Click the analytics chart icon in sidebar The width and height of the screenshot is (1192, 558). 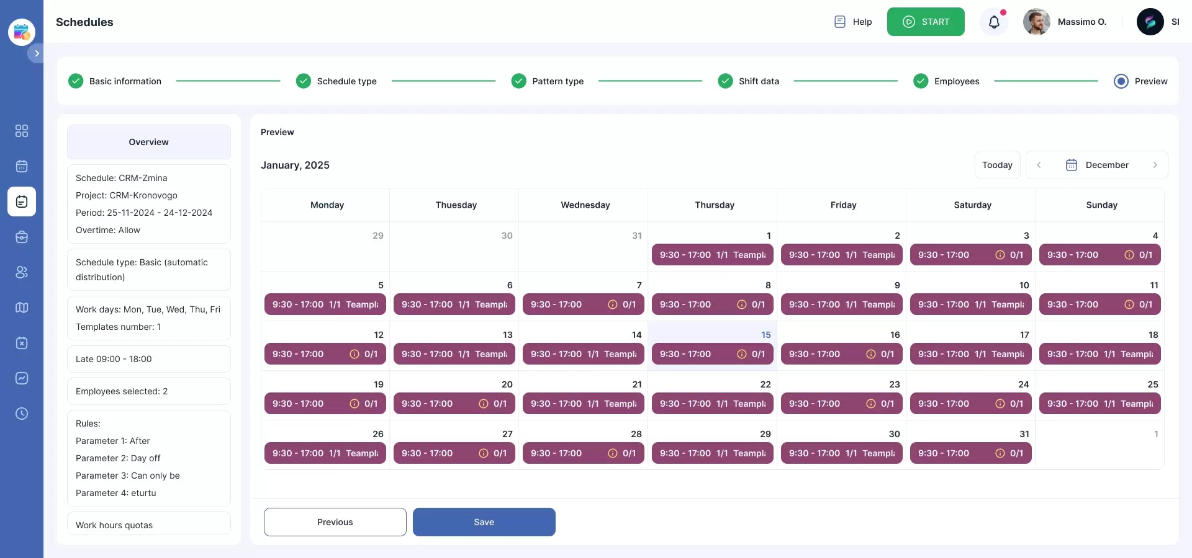22,378
